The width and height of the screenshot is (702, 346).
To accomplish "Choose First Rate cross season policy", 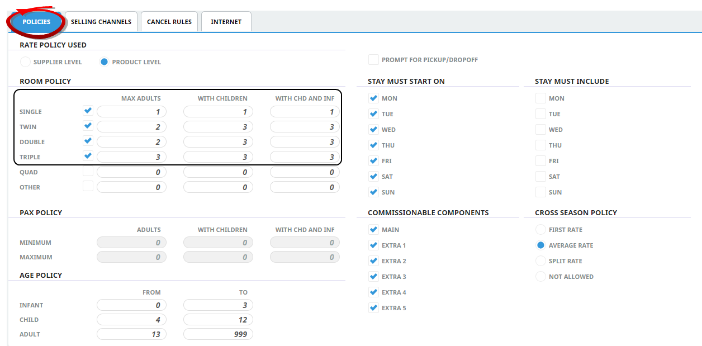I will tap(540, 230).
